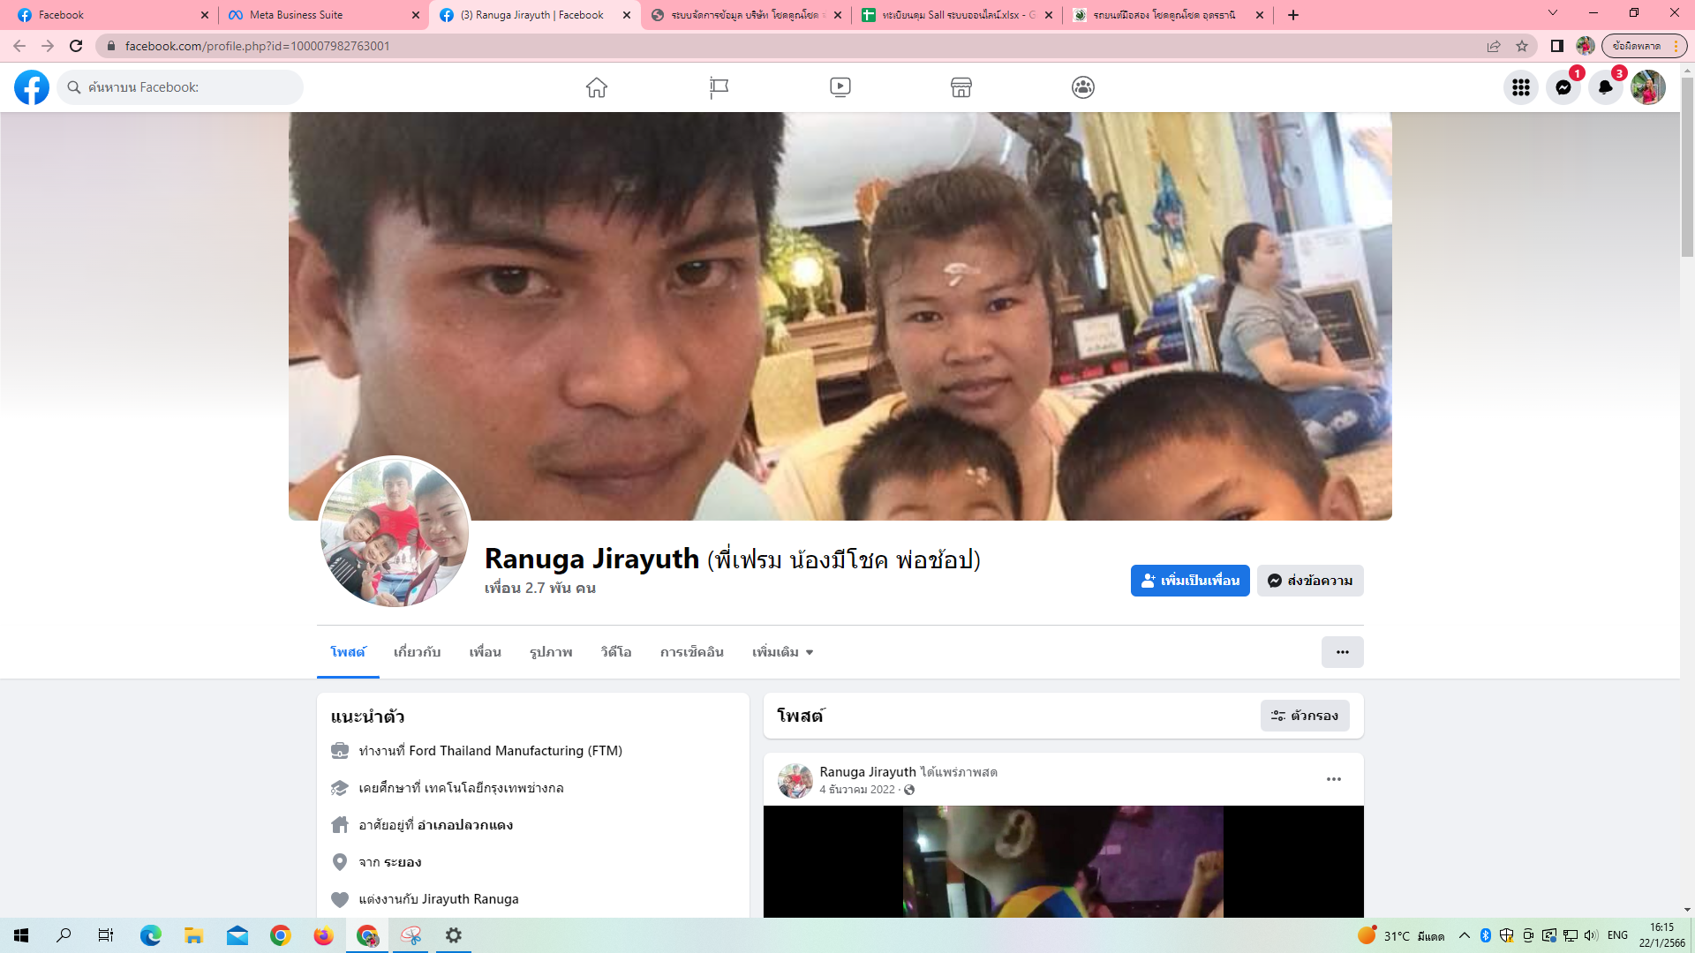Click the เพิ่มเป็นเพื่อน add friend button
The height and width of the screenshot is (953, 1695).
tap(1190, 581)
